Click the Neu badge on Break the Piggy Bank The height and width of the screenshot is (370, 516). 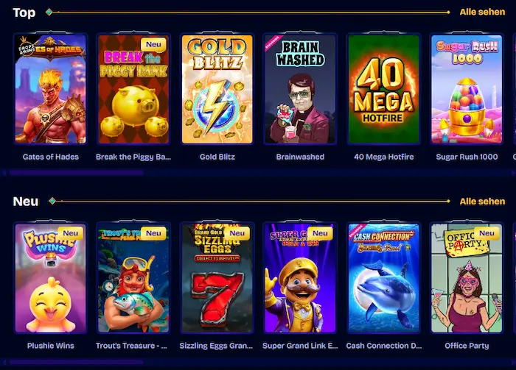[153, 45]
